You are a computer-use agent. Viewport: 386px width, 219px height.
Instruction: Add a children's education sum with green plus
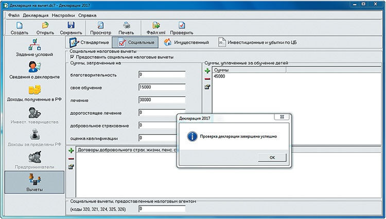[207, 70]
